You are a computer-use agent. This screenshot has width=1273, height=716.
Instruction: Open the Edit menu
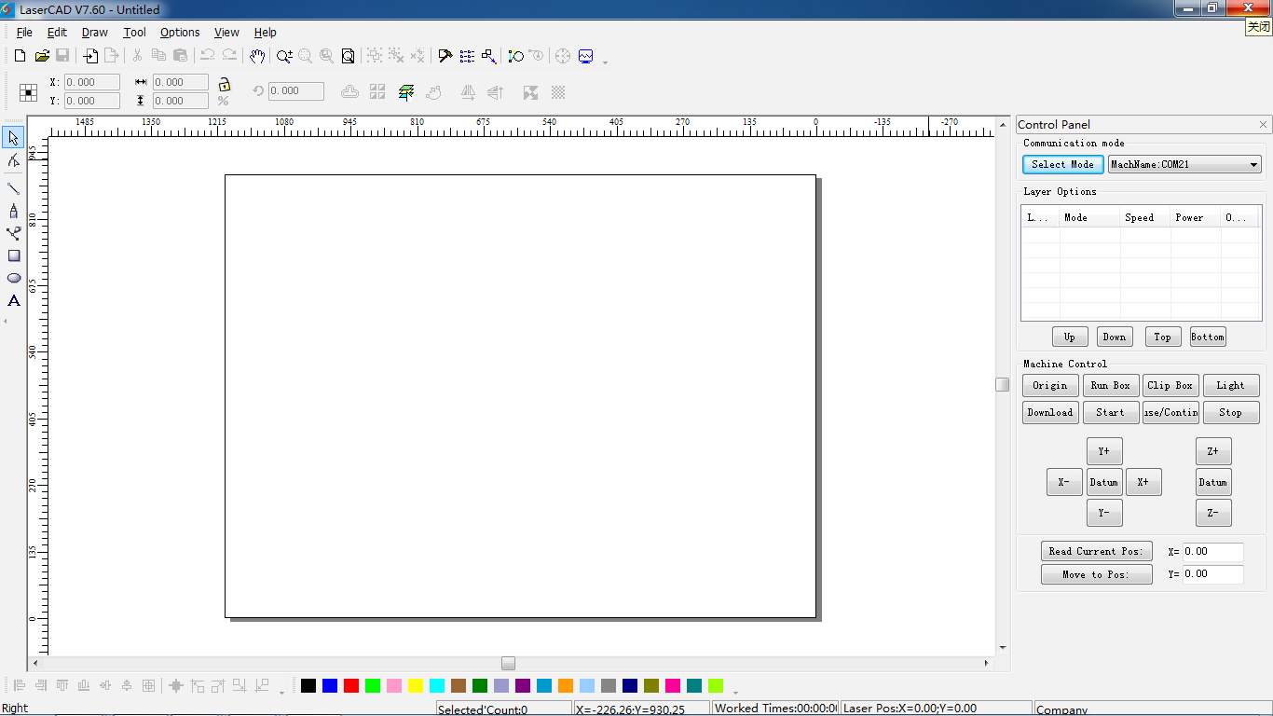[57, 32]
